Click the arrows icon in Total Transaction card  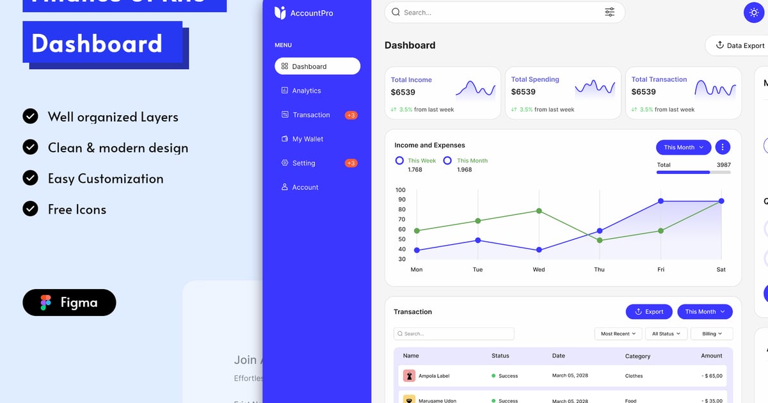pos(634,110)
